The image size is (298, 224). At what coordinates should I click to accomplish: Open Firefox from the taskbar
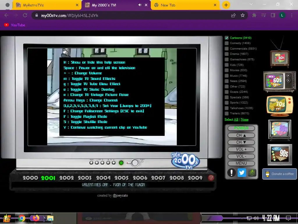[x=36, y=218]
